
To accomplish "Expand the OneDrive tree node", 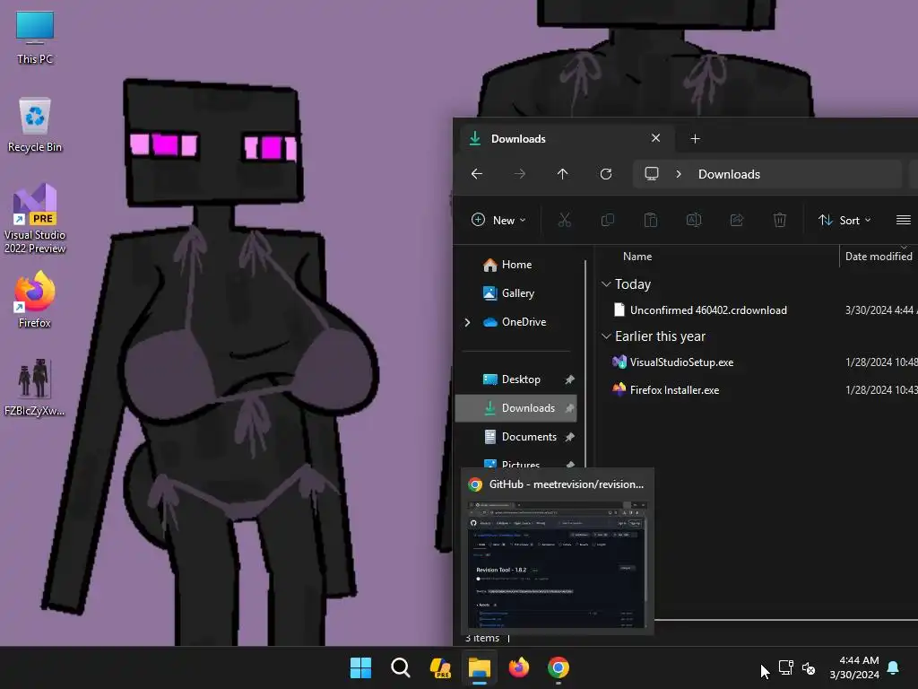I will [x=467, y=322].
